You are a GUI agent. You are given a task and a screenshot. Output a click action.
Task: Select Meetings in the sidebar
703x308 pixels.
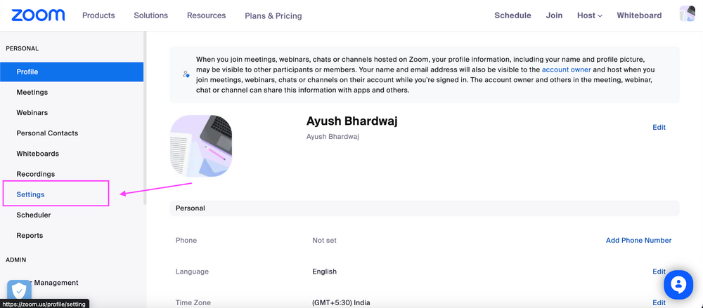[32, 93]
